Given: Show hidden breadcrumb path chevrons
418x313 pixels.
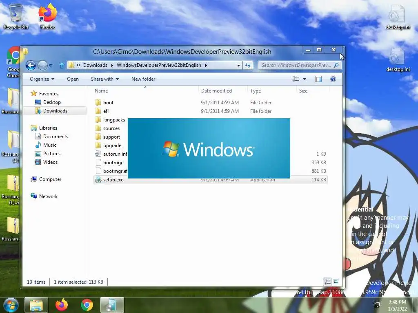Looking at the screenshot, I should [78, 65].
